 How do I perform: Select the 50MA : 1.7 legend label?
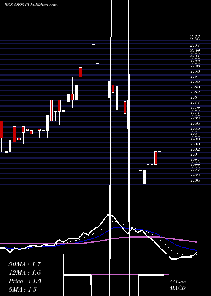click(x=24, y=264)
